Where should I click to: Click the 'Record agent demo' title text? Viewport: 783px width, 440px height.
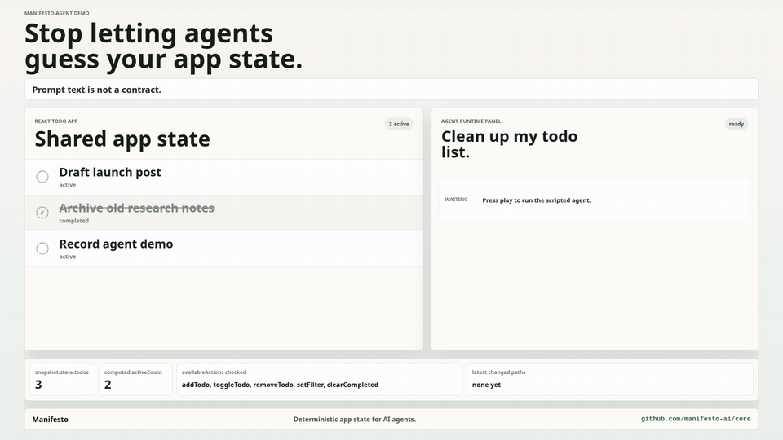click(x=116, y=244)
